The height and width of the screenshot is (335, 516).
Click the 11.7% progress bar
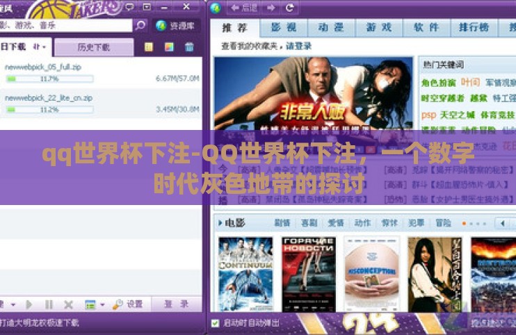[x=49, y=79]
